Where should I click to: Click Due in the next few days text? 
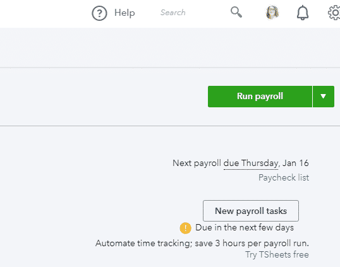[245, 228]
